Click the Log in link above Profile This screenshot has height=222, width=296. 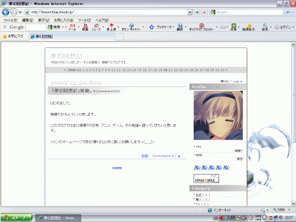238,81
